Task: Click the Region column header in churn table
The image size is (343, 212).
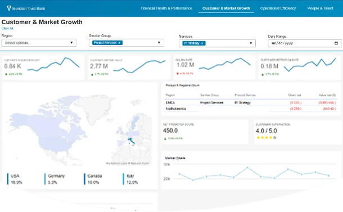Action: click(x=170, y=95)
